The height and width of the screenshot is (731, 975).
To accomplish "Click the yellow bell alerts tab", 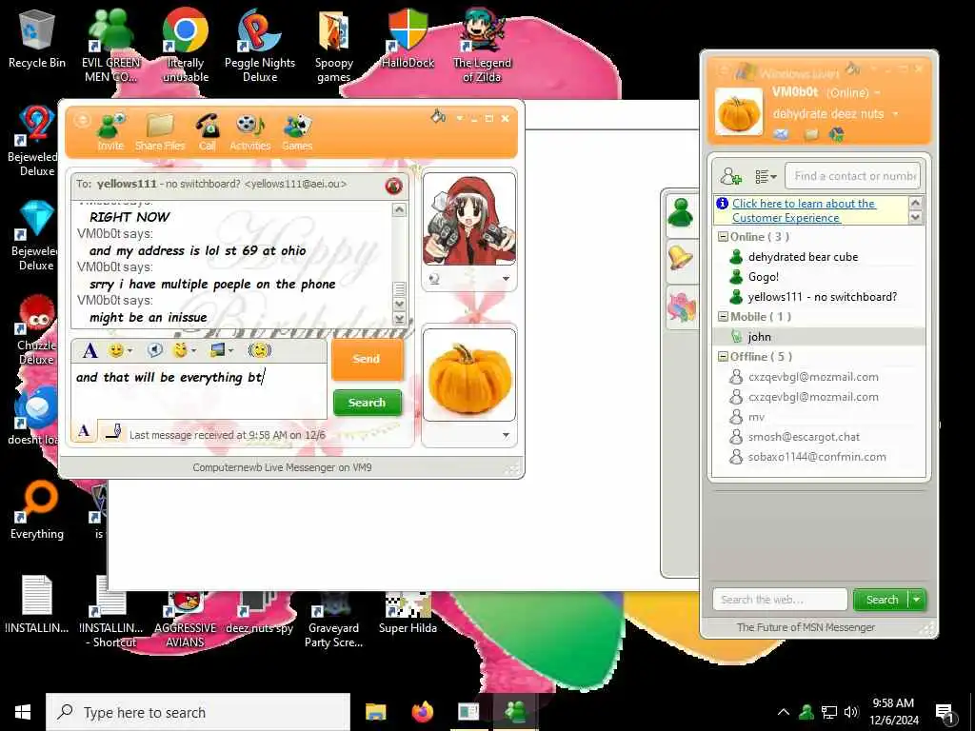I will click(x=681, y=258).
